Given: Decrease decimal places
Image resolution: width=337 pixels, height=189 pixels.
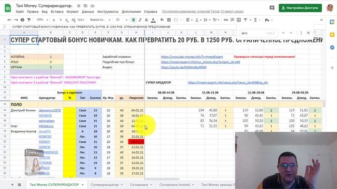Looking at the screenshot, I should pos(67,20).
